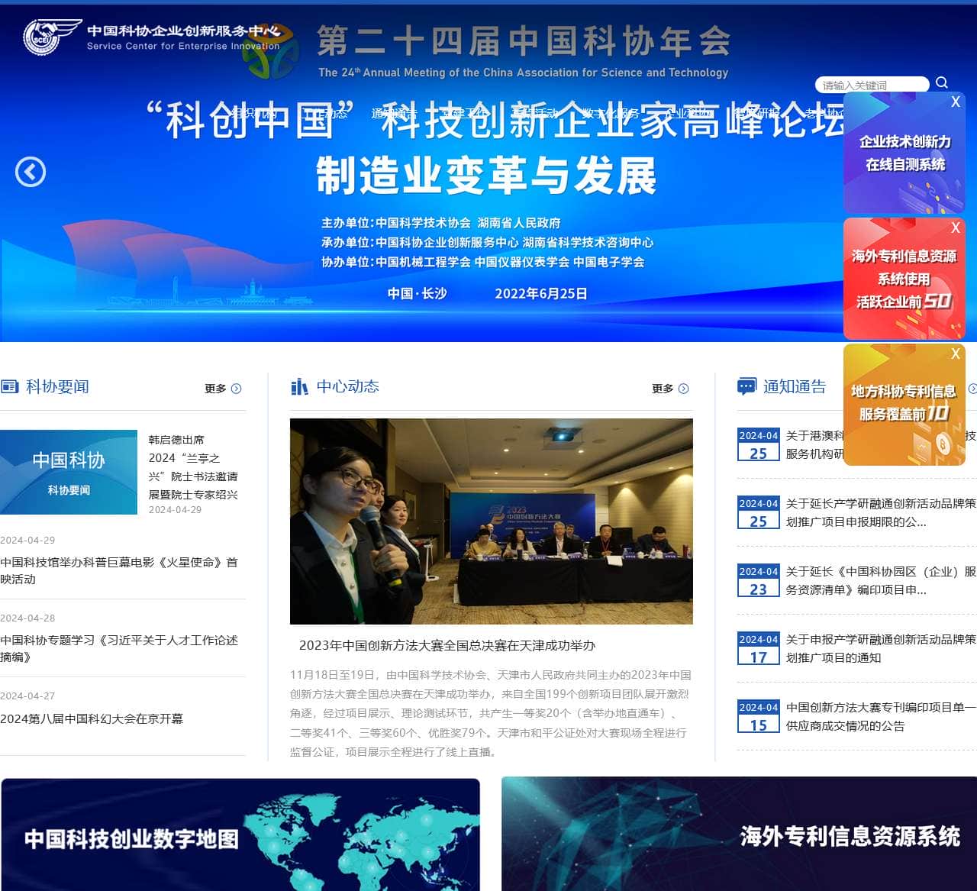Click the 中国科协企业创新服务中心 site title
This screenshot has height=891, width=977.
[183, 31]
